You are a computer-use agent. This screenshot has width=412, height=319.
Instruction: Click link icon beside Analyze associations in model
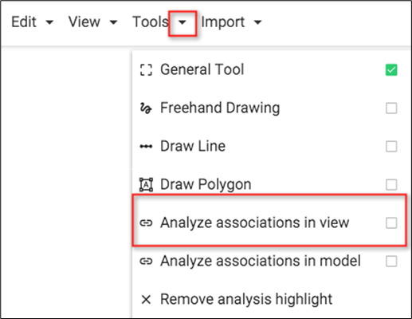coord(146,261)
